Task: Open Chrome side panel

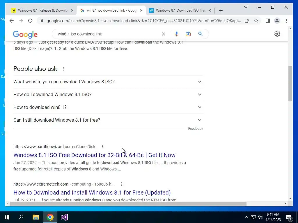Action: [x=268, y=21]
